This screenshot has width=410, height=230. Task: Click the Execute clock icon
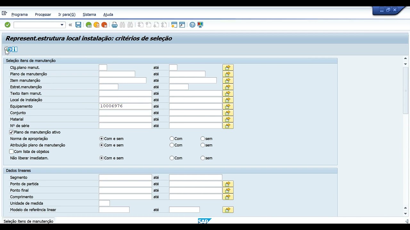(8, 49)
